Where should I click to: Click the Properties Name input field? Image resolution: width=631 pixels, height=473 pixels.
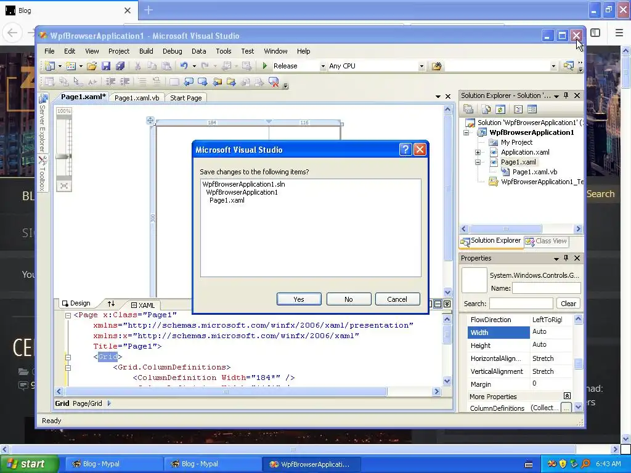pos(546,288)
